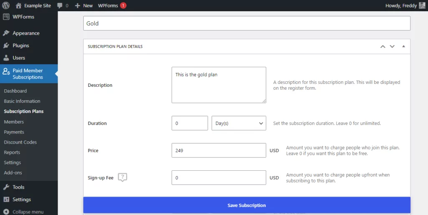Go to the Dashboard submenu
The height and width of the screenshot is (215, 428).
(15, 91)
